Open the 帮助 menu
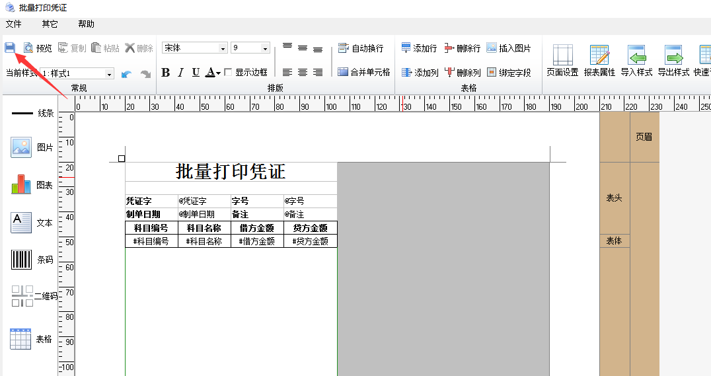Viewport: 711px width, 376px height. [86, 24]
